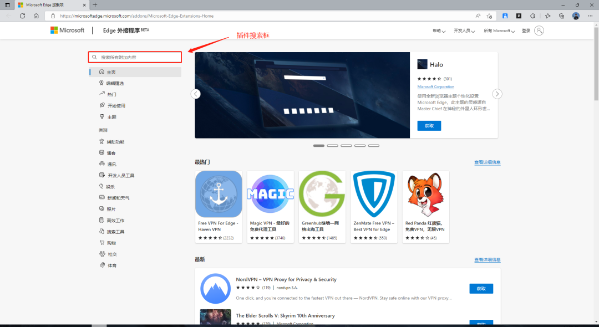Open the Edge settings and more menu
This screenshot has height=327, width=599.
590,16
